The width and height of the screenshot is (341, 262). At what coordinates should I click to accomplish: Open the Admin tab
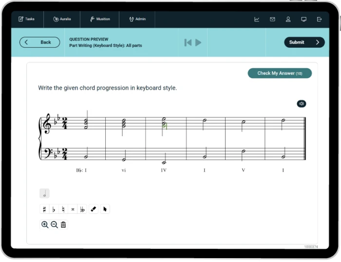[137, 19]
